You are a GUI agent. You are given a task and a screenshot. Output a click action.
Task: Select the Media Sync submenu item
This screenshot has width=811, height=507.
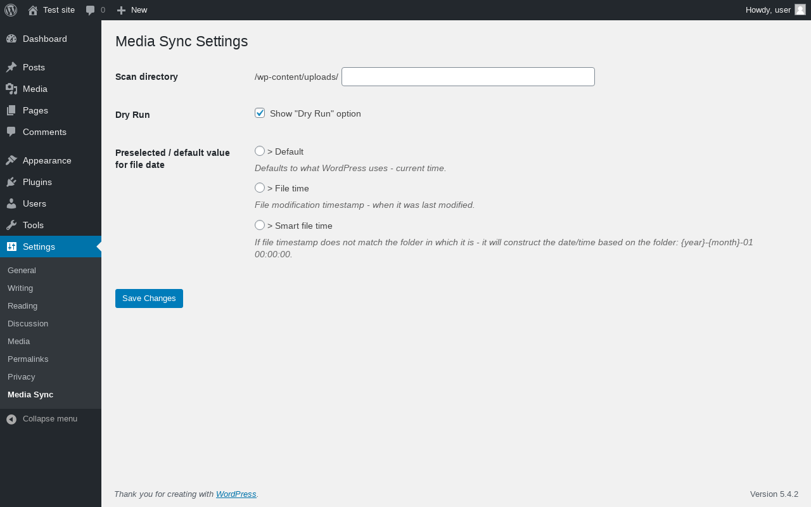point(51,394)
